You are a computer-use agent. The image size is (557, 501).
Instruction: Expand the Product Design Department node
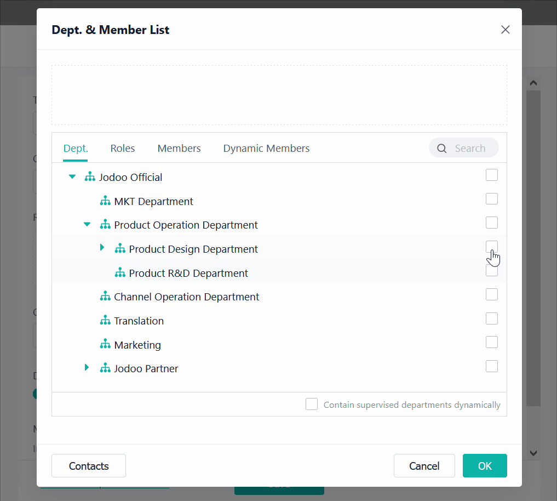click(x=102, y=248)
